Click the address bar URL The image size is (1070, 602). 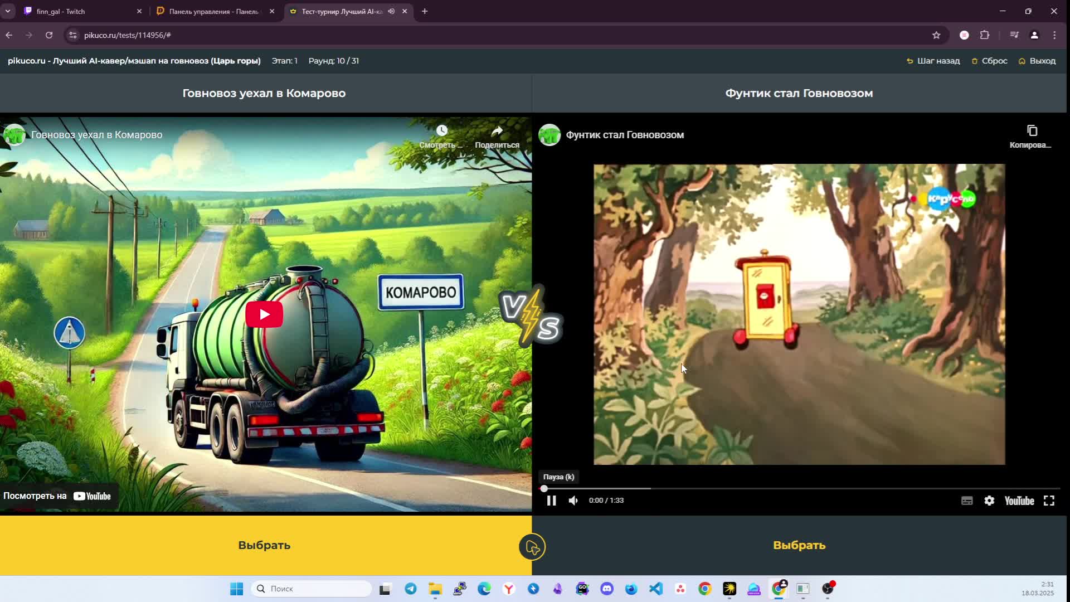tap(128, 35)
